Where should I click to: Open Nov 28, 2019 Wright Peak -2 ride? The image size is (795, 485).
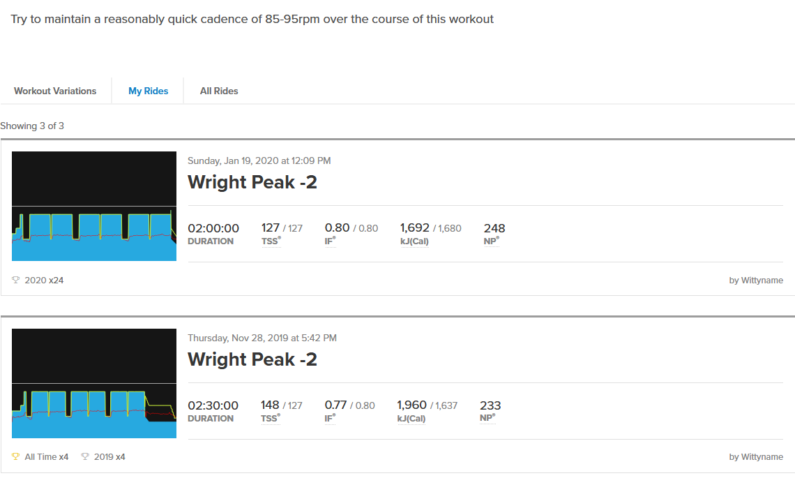(252, 359)
